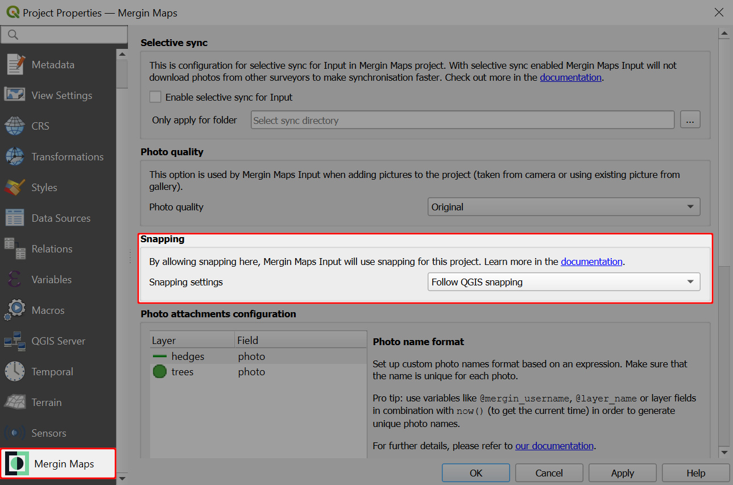
Task: Open the snapping documentation link
Action: (x=591, y=262)
